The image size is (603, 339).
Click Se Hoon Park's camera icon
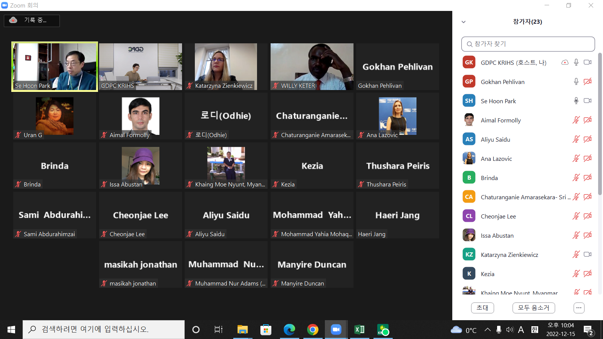pos(587,101)
